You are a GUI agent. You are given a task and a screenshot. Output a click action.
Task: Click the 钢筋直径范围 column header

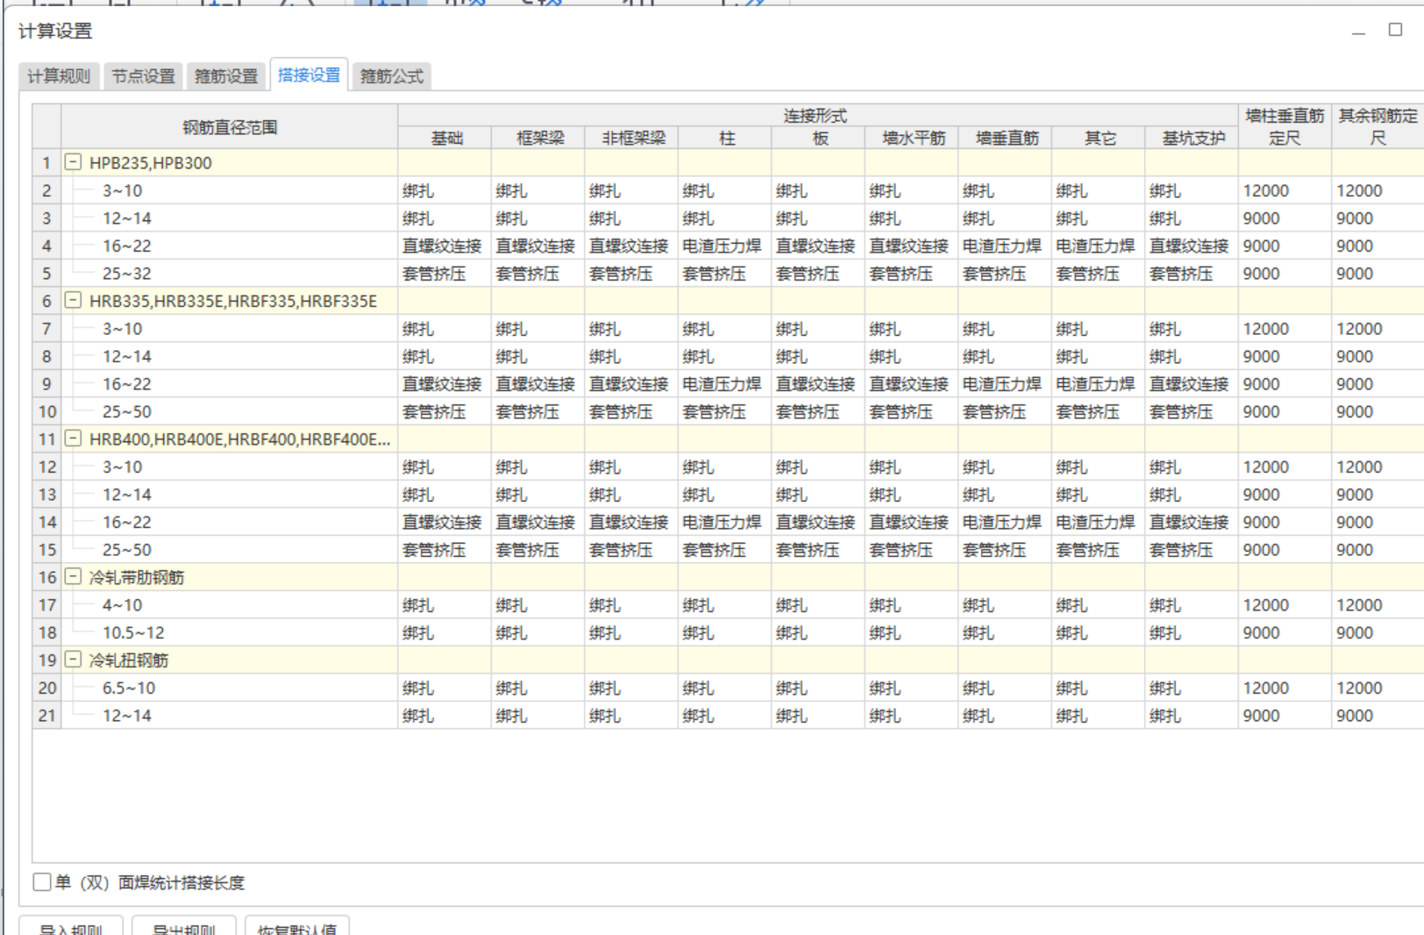[230, 126]
